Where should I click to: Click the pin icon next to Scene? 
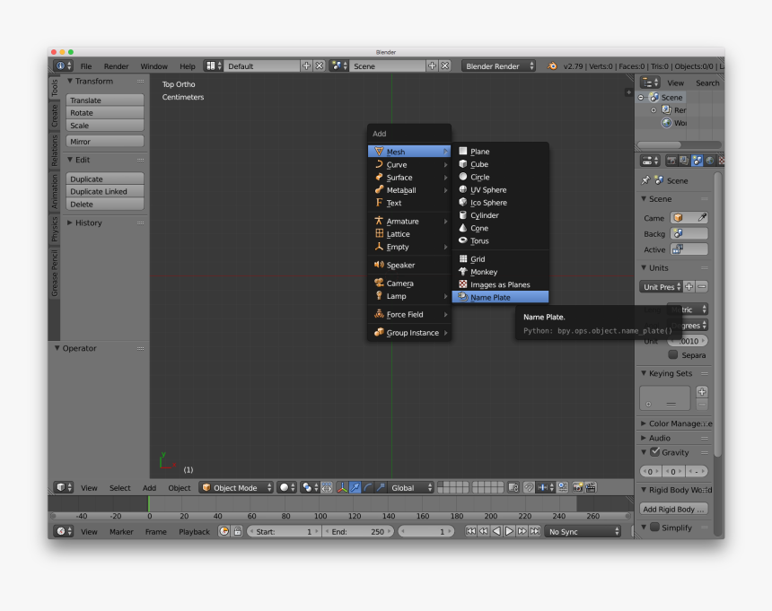tap(645, 180)
